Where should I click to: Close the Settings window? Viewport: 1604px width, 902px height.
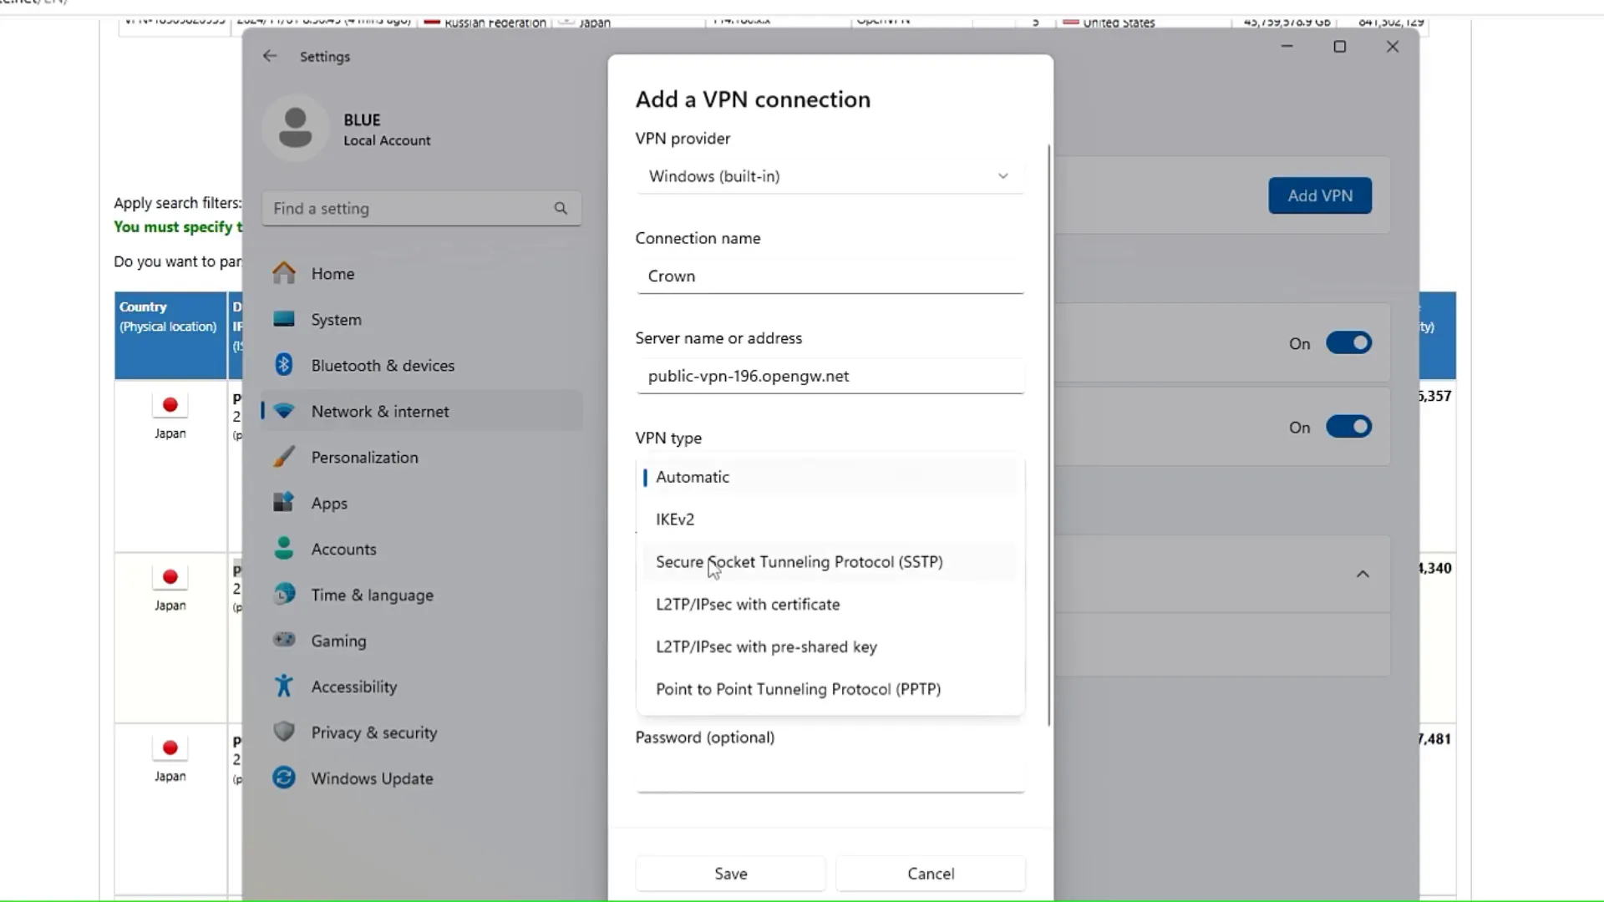click(x=1393, y=47)
